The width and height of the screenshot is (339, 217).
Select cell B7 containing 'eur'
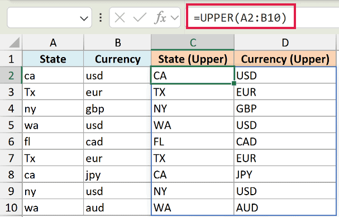(117, 158)
